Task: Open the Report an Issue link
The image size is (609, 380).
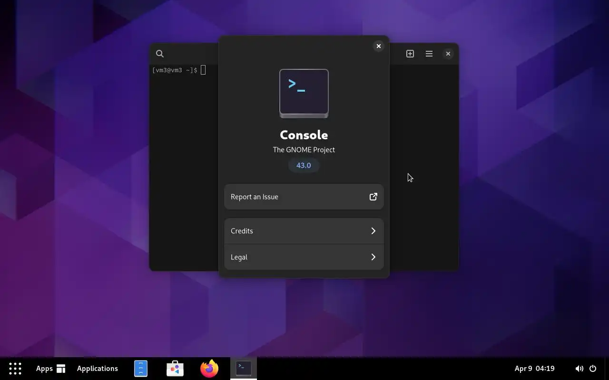Action: coord(304,197)
